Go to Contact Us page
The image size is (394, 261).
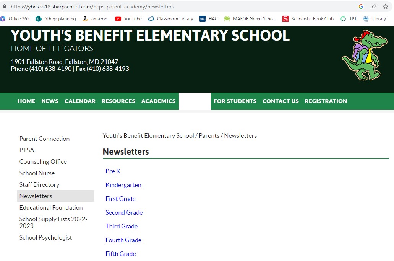pyautogui.click(x=281, y=101)
